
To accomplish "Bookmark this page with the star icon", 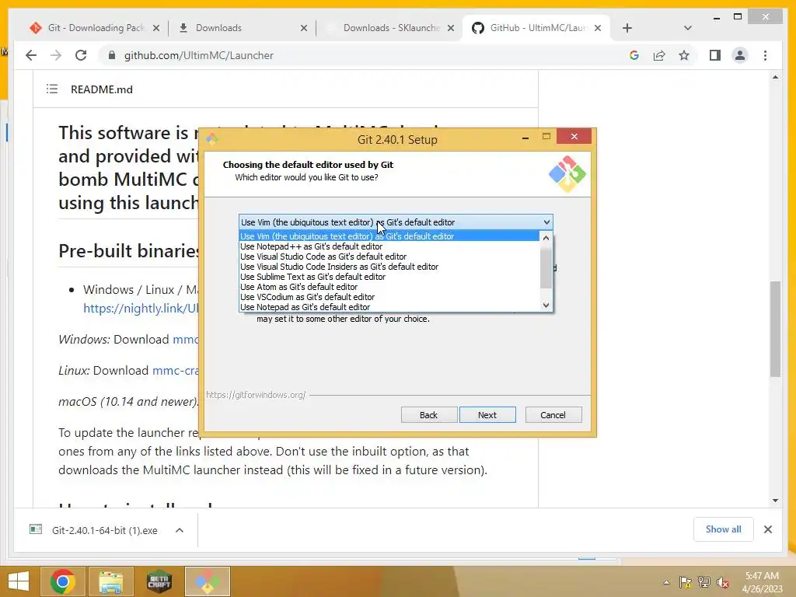I will 684,55.
